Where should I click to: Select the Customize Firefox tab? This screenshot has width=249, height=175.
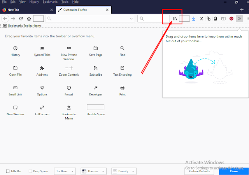tap(84, 10)
